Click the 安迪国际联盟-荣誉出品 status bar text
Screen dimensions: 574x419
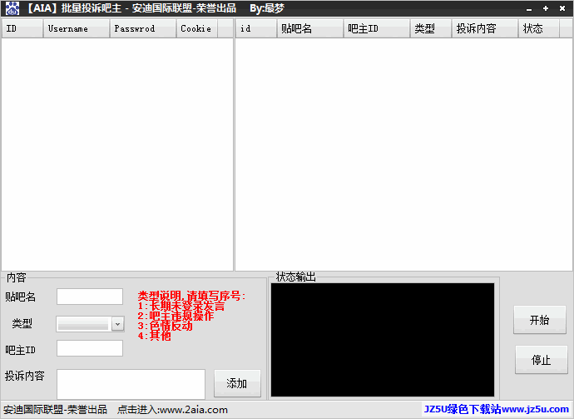click(55, 410)
